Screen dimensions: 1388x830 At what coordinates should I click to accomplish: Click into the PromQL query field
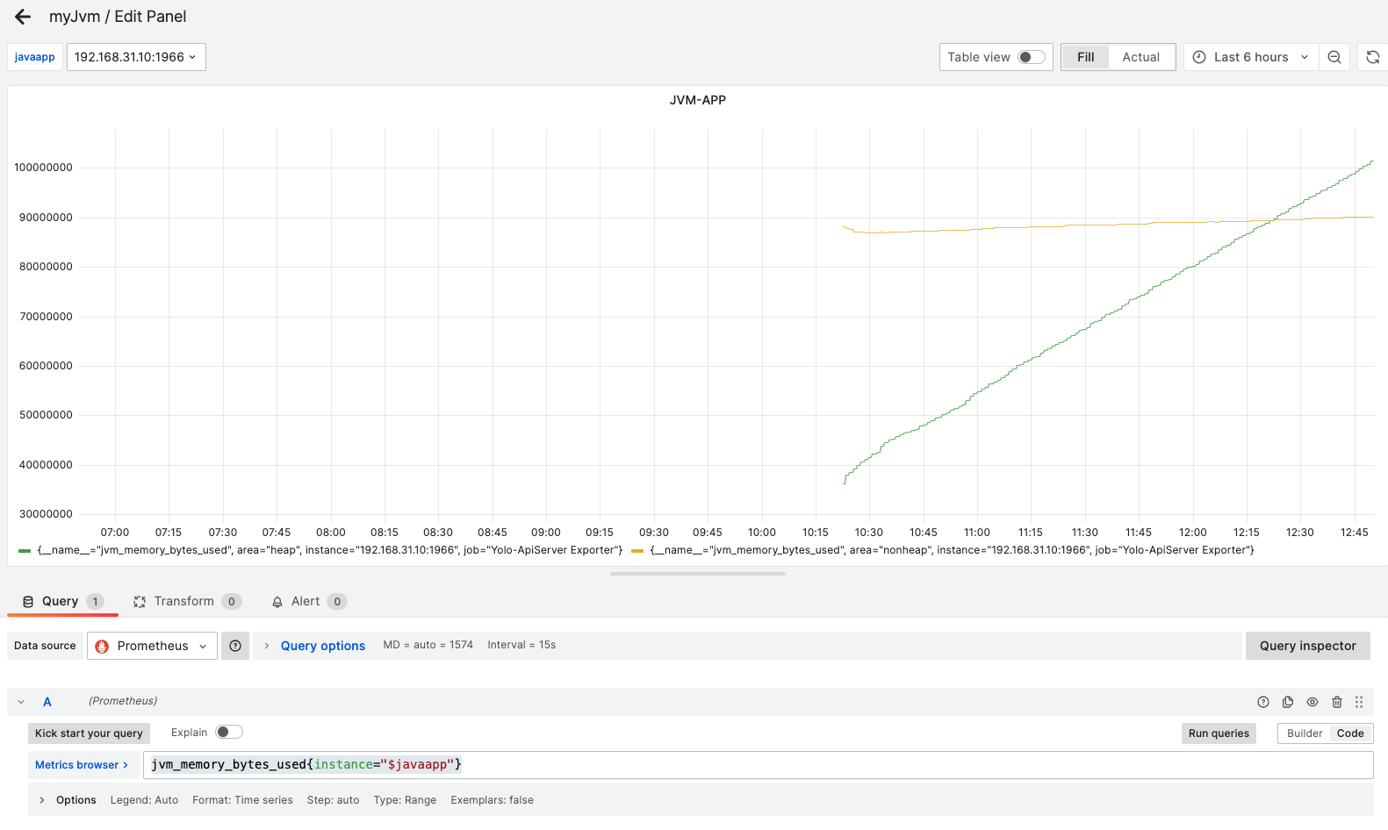pyautogui.click(x=759, y=765)
